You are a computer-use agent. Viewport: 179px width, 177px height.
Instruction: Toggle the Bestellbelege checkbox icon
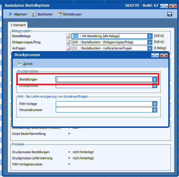tap(68, 36)
